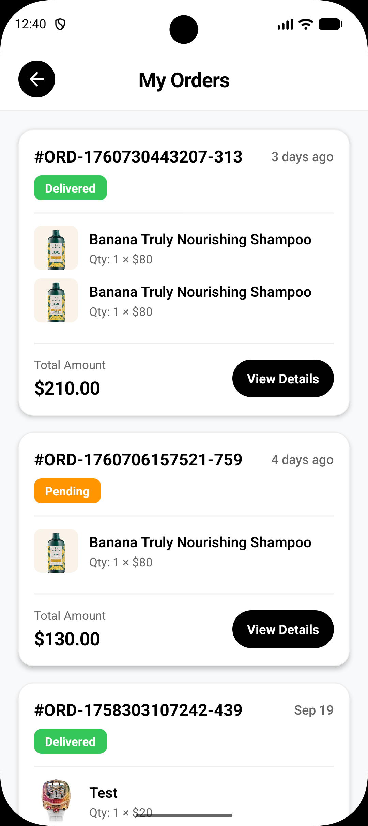Open first shampoo thumbnail in order 313
This screenshot has width=368, height=826.
56,248
